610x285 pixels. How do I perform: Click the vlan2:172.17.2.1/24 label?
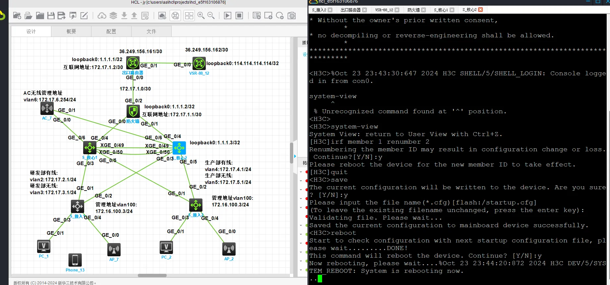[53, 180]
